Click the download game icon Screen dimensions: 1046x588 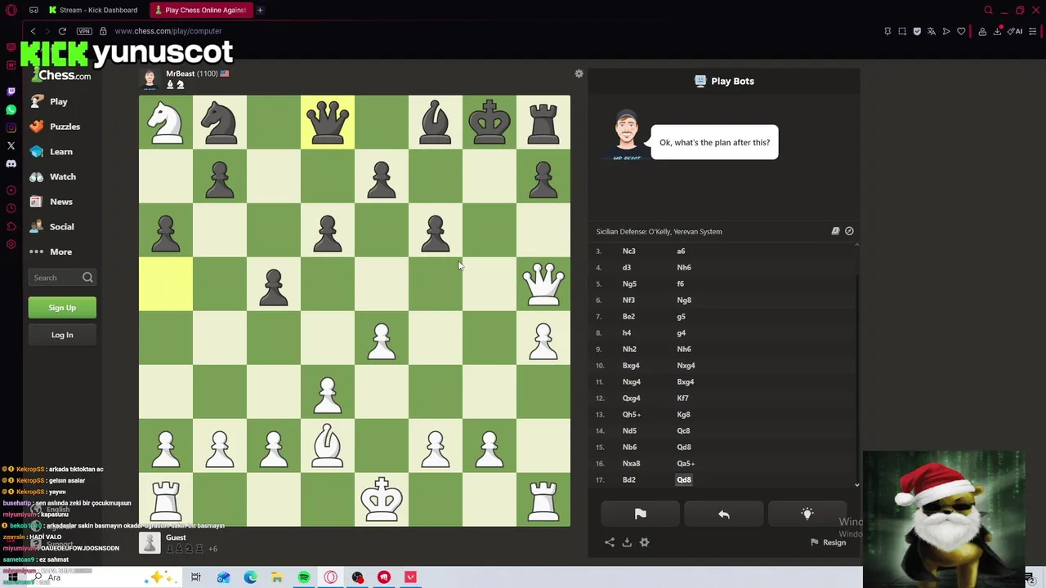[627, 542]
